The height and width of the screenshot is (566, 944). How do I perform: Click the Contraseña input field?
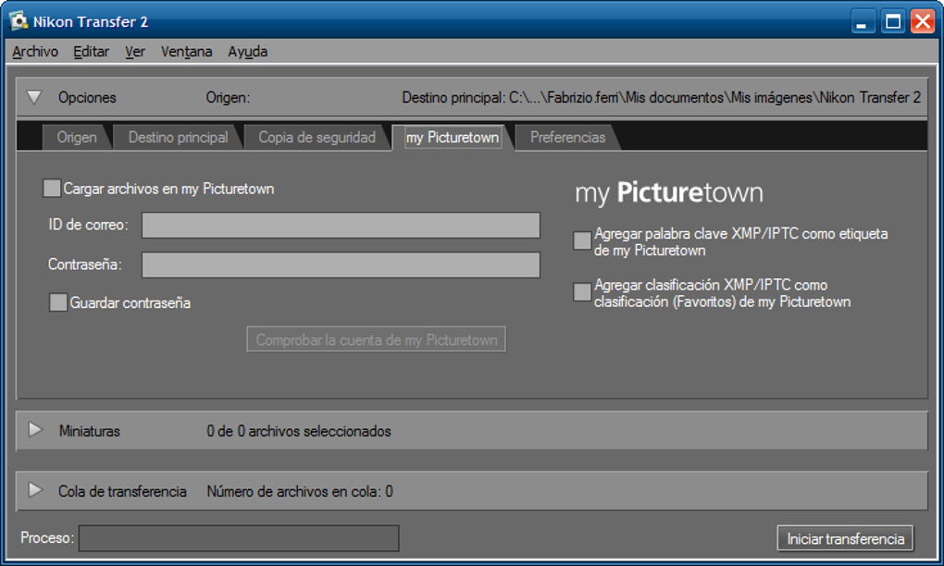(x=341, y=265)
